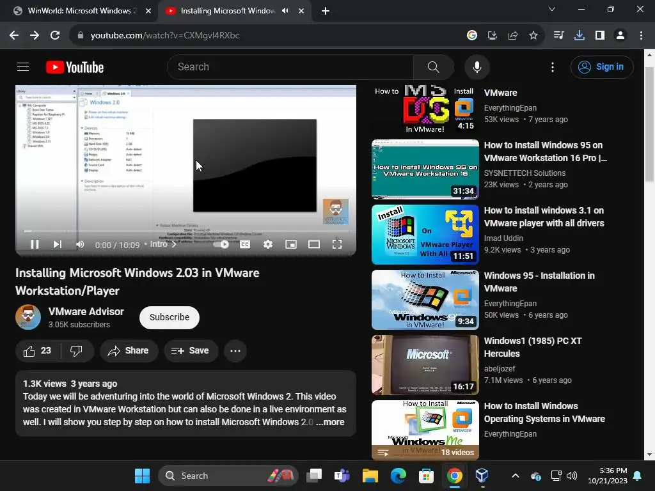The height and width of the screenshot is (491, 655).
Task: Expand description with ...more
Action: click(331, 422)
